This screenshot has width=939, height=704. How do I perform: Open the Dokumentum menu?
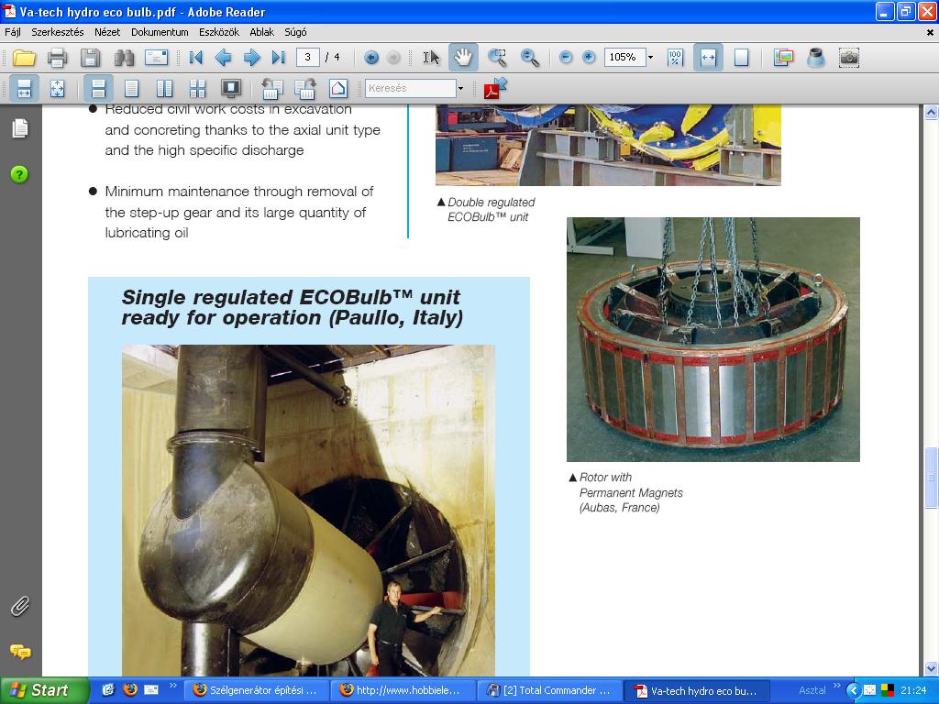coord(160,32)
